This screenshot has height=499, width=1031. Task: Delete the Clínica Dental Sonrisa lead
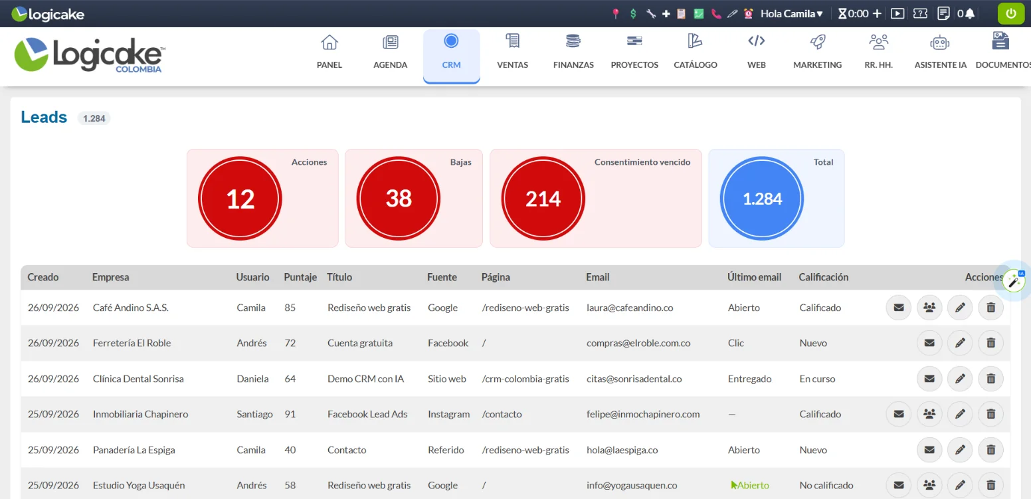[991, 379]
